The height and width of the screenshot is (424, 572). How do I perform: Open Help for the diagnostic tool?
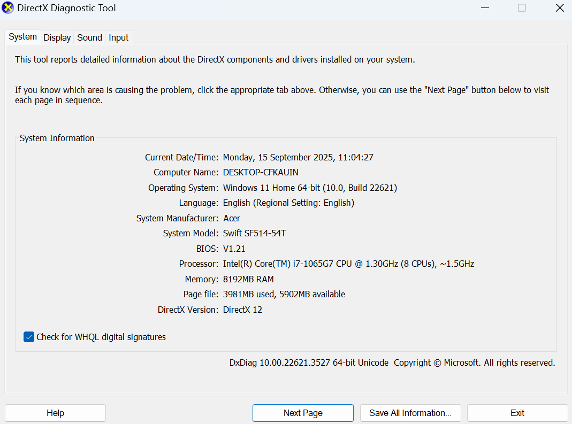(x=55, y=413)
